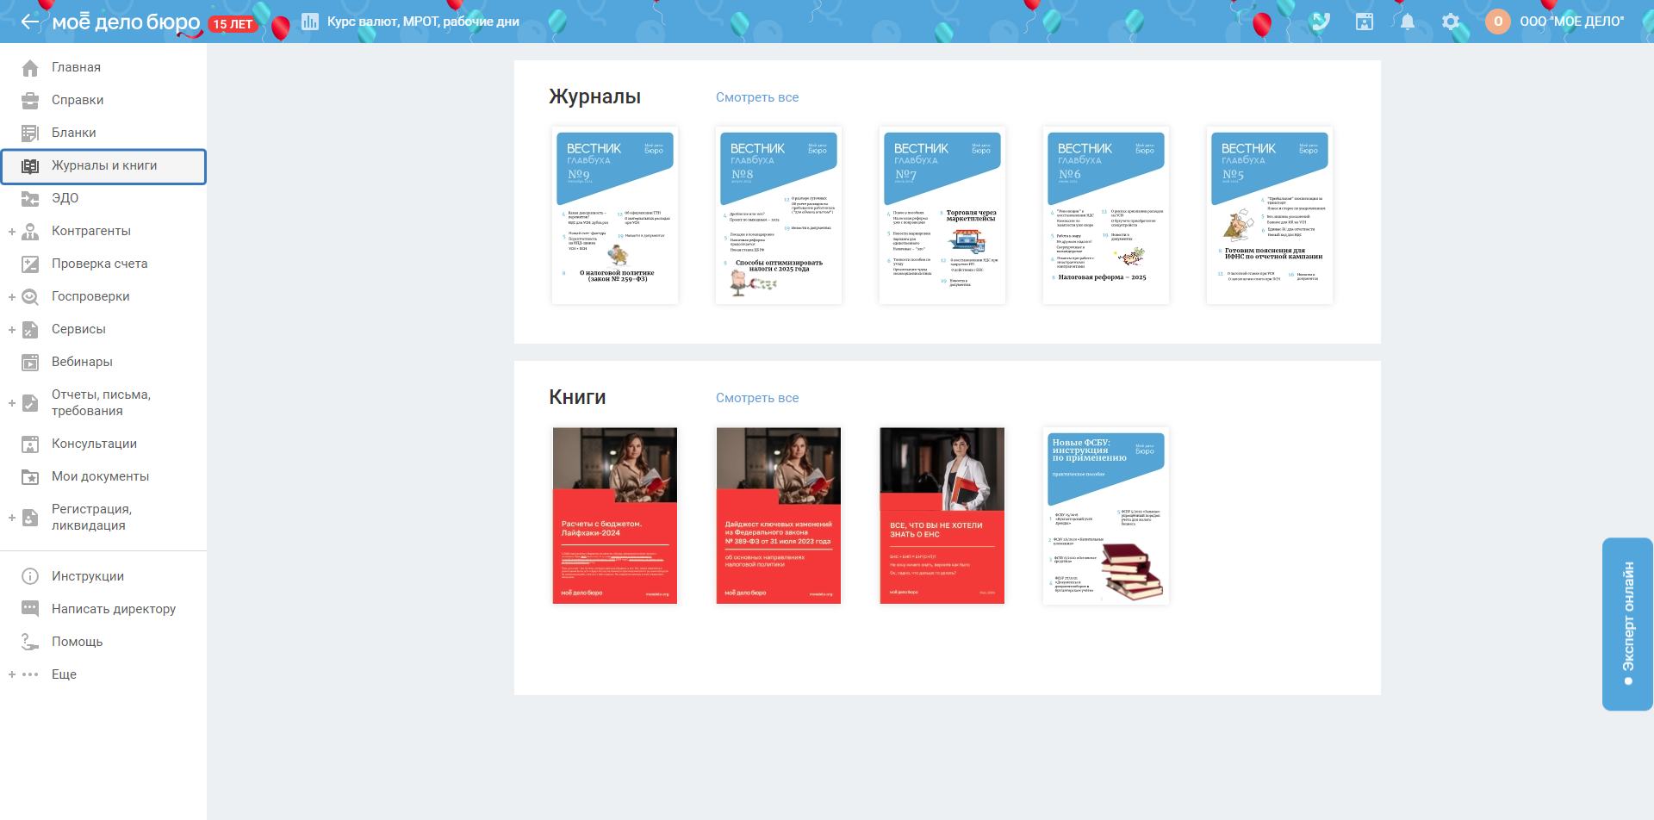The image size is (1654, 820).
Task: Go to Главная in the sidebar
Action: point(76,67)
